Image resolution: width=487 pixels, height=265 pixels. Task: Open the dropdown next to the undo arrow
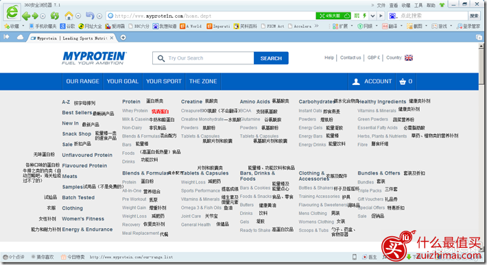pyautogui.click(x=99, y=16)
